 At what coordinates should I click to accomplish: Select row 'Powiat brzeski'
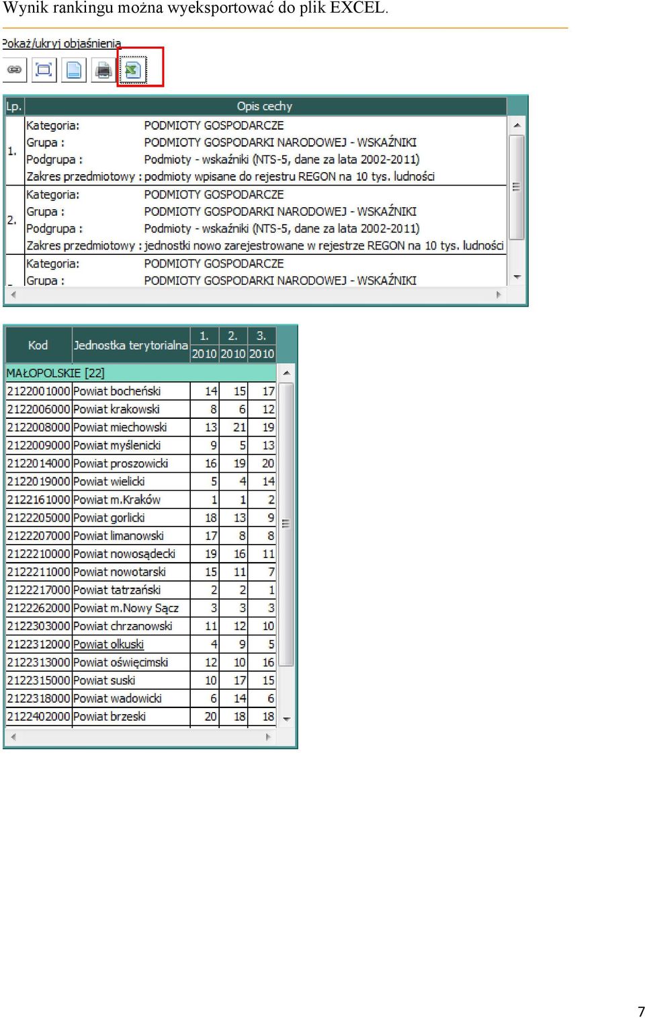coord(141,717)
